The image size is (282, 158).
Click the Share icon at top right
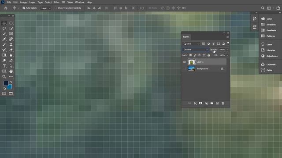(278, 8)
